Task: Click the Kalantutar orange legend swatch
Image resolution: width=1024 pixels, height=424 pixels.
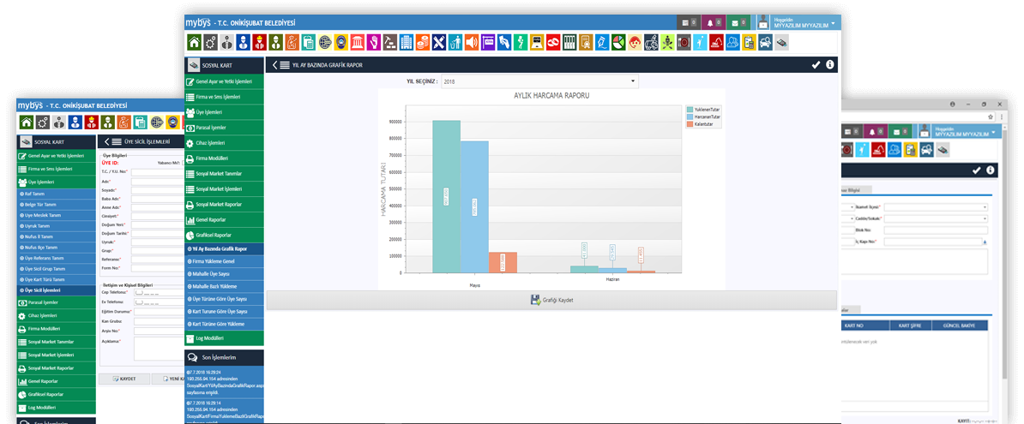Action: (690, 123)
